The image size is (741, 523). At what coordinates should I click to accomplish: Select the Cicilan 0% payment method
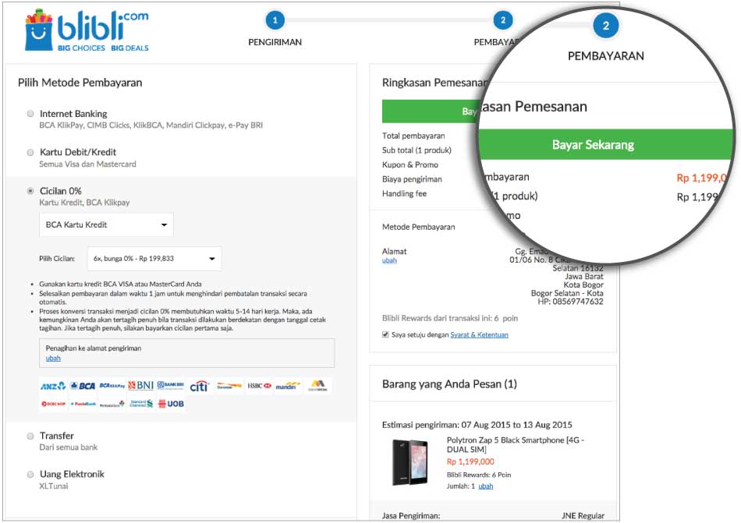point(30,191)
